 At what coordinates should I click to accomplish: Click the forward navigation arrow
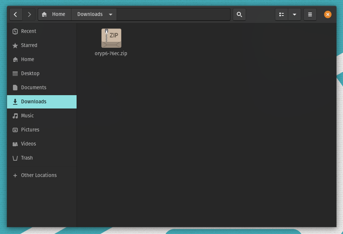29,14
